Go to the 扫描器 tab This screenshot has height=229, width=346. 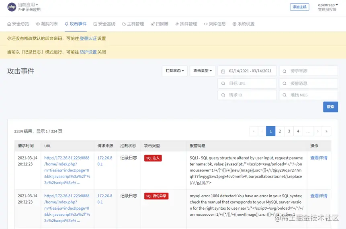point(159,24)
